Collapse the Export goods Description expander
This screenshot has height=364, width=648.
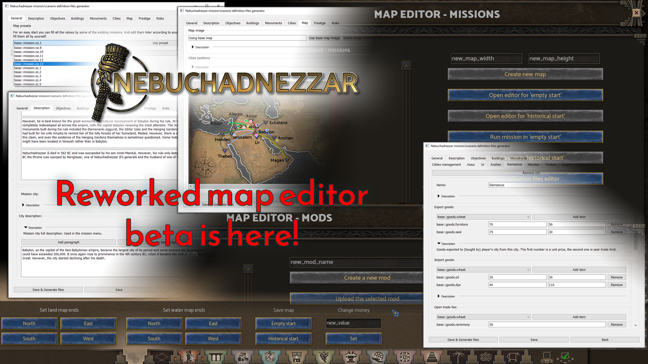[439, 243]
